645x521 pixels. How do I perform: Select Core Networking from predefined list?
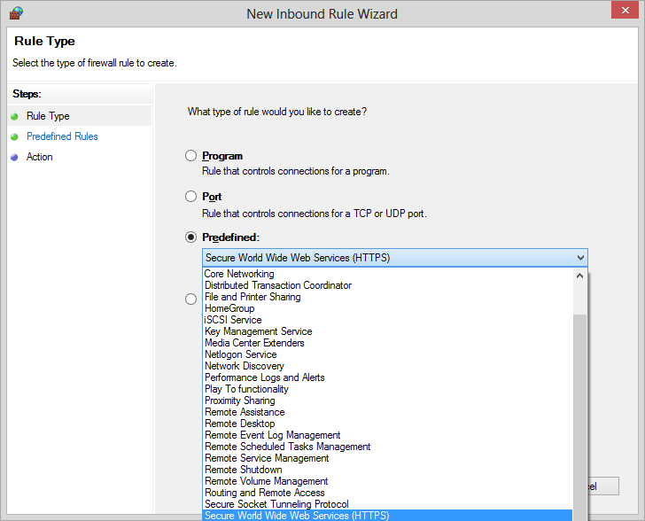[x=239, y=274]
